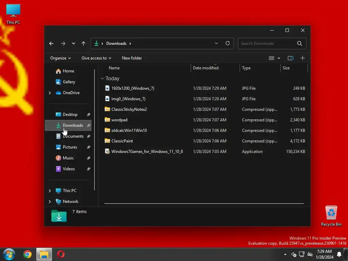The width and height of the screenshot is (348, 261).
Task: Select Network in the sidebar
Action: click(67, 202)
